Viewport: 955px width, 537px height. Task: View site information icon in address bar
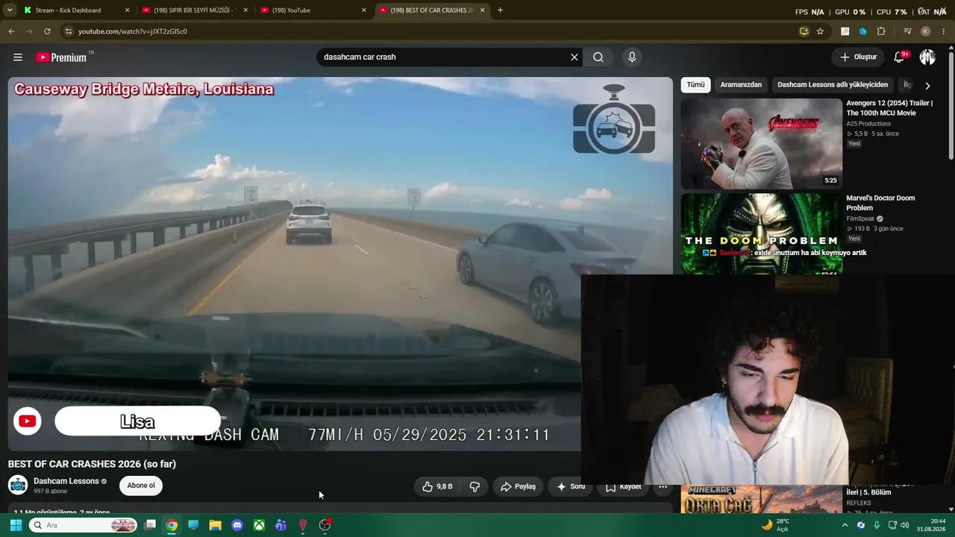click(x=68, y=31)
